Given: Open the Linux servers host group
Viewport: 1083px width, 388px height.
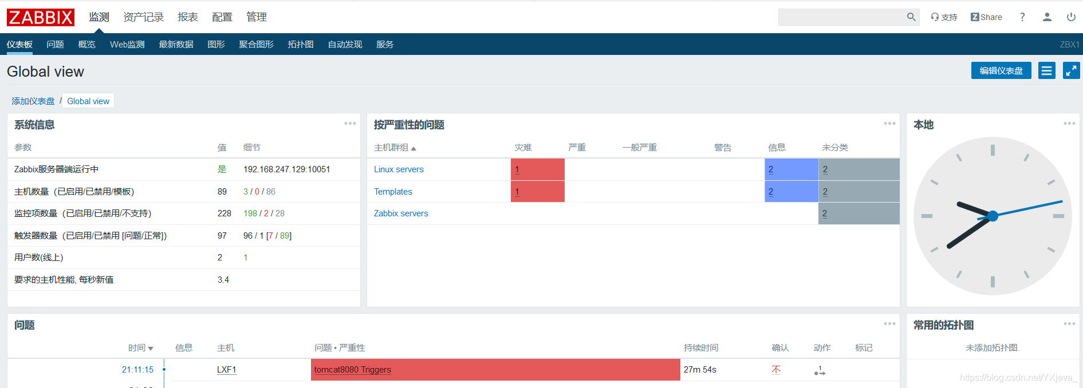Looking at the screenshot, I should tap(399, 169).
